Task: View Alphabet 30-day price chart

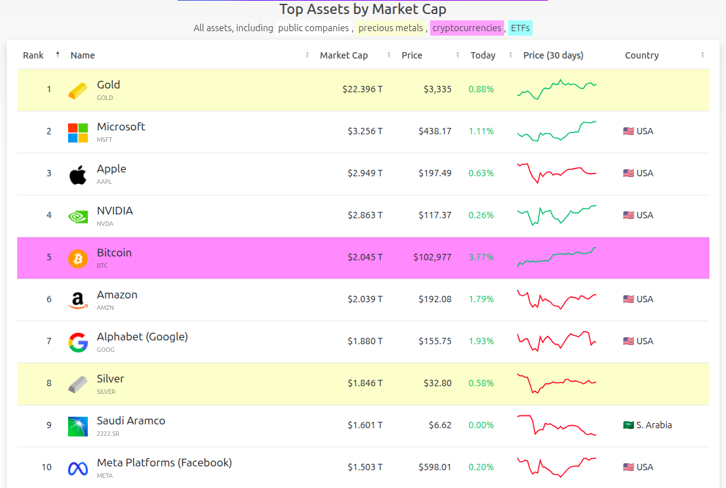Action: pos(557,341)
